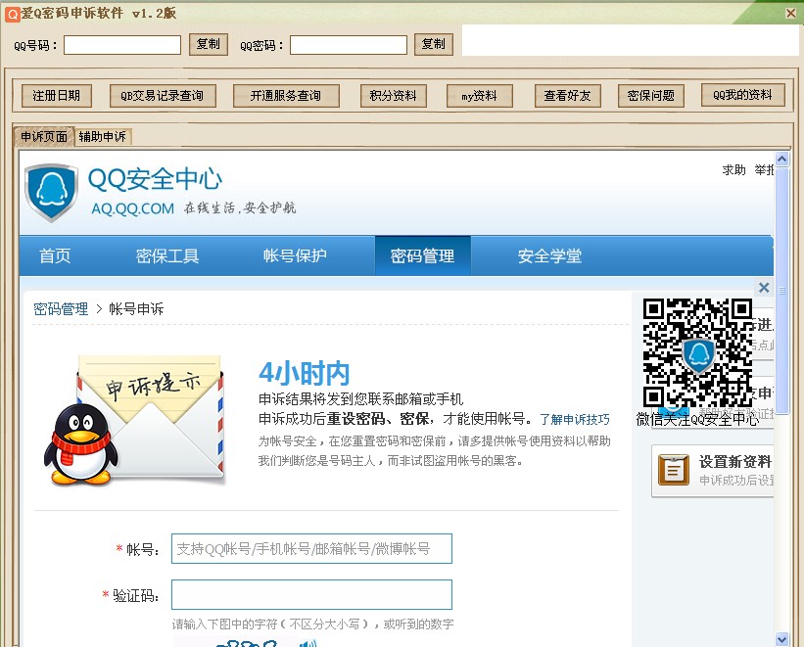Click the 设置新资料 clipboard icon
This screenshot has width=804, height=647.
[673, 470]
